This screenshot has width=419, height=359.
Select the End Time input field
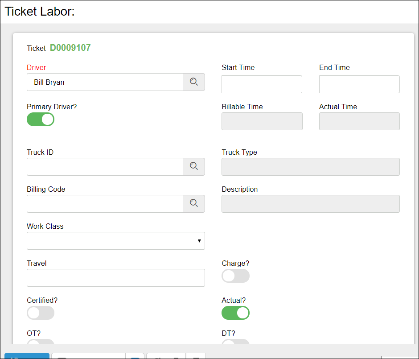click(359, 84)
